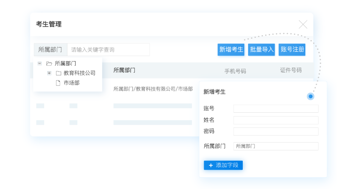
Task: Click the 密码 input field
Action: [x=276, y=132]
